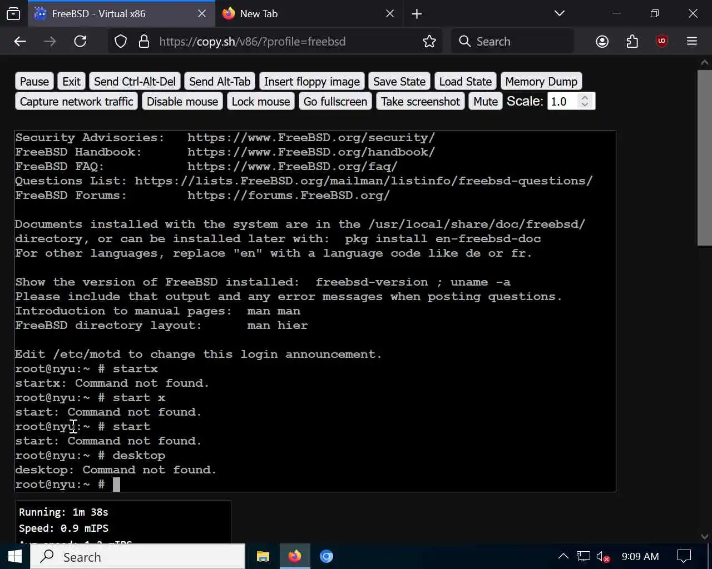Open the tracking protection shield icon
712x569 pixels.
pyautogui.click(x=121, y=41)
